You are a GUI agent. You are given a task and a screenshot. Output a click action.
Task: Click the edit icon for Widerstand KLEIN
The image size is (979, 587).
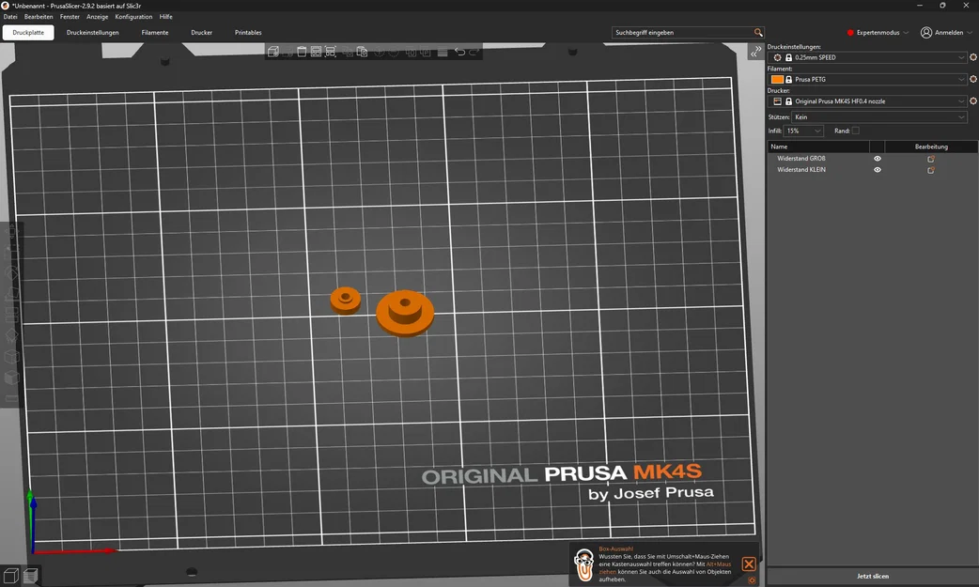coord(931,170)
